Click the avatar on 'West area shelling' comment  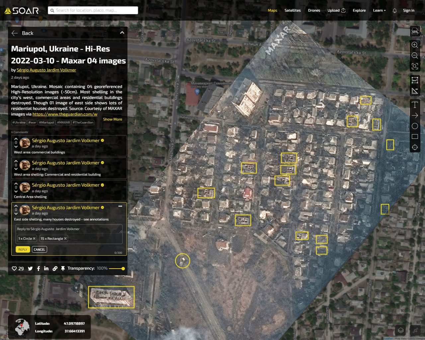coord(25,165)
